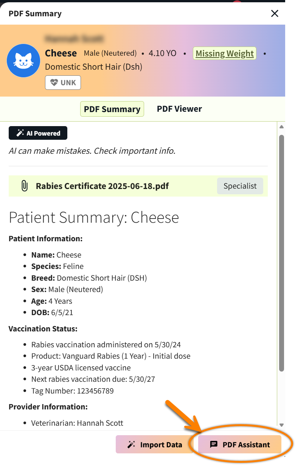Switch to the PDF Viewer tab
295x467 pixels.
(x=179, y=109)
